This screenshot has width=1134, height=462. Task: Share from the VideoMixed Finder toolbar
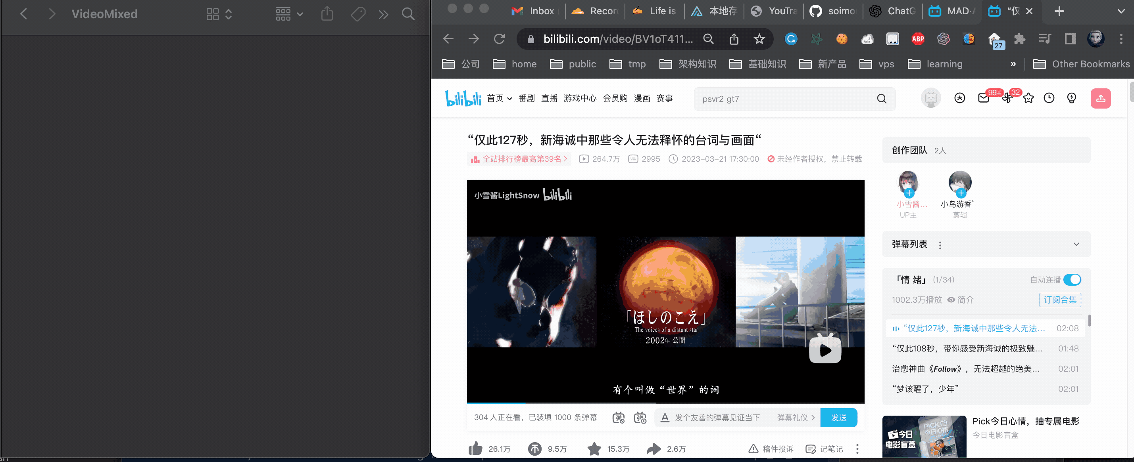pyautogui.click(x=327, y=13)
